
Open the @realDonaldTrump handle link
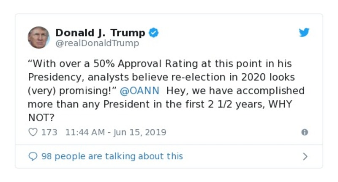97,43
